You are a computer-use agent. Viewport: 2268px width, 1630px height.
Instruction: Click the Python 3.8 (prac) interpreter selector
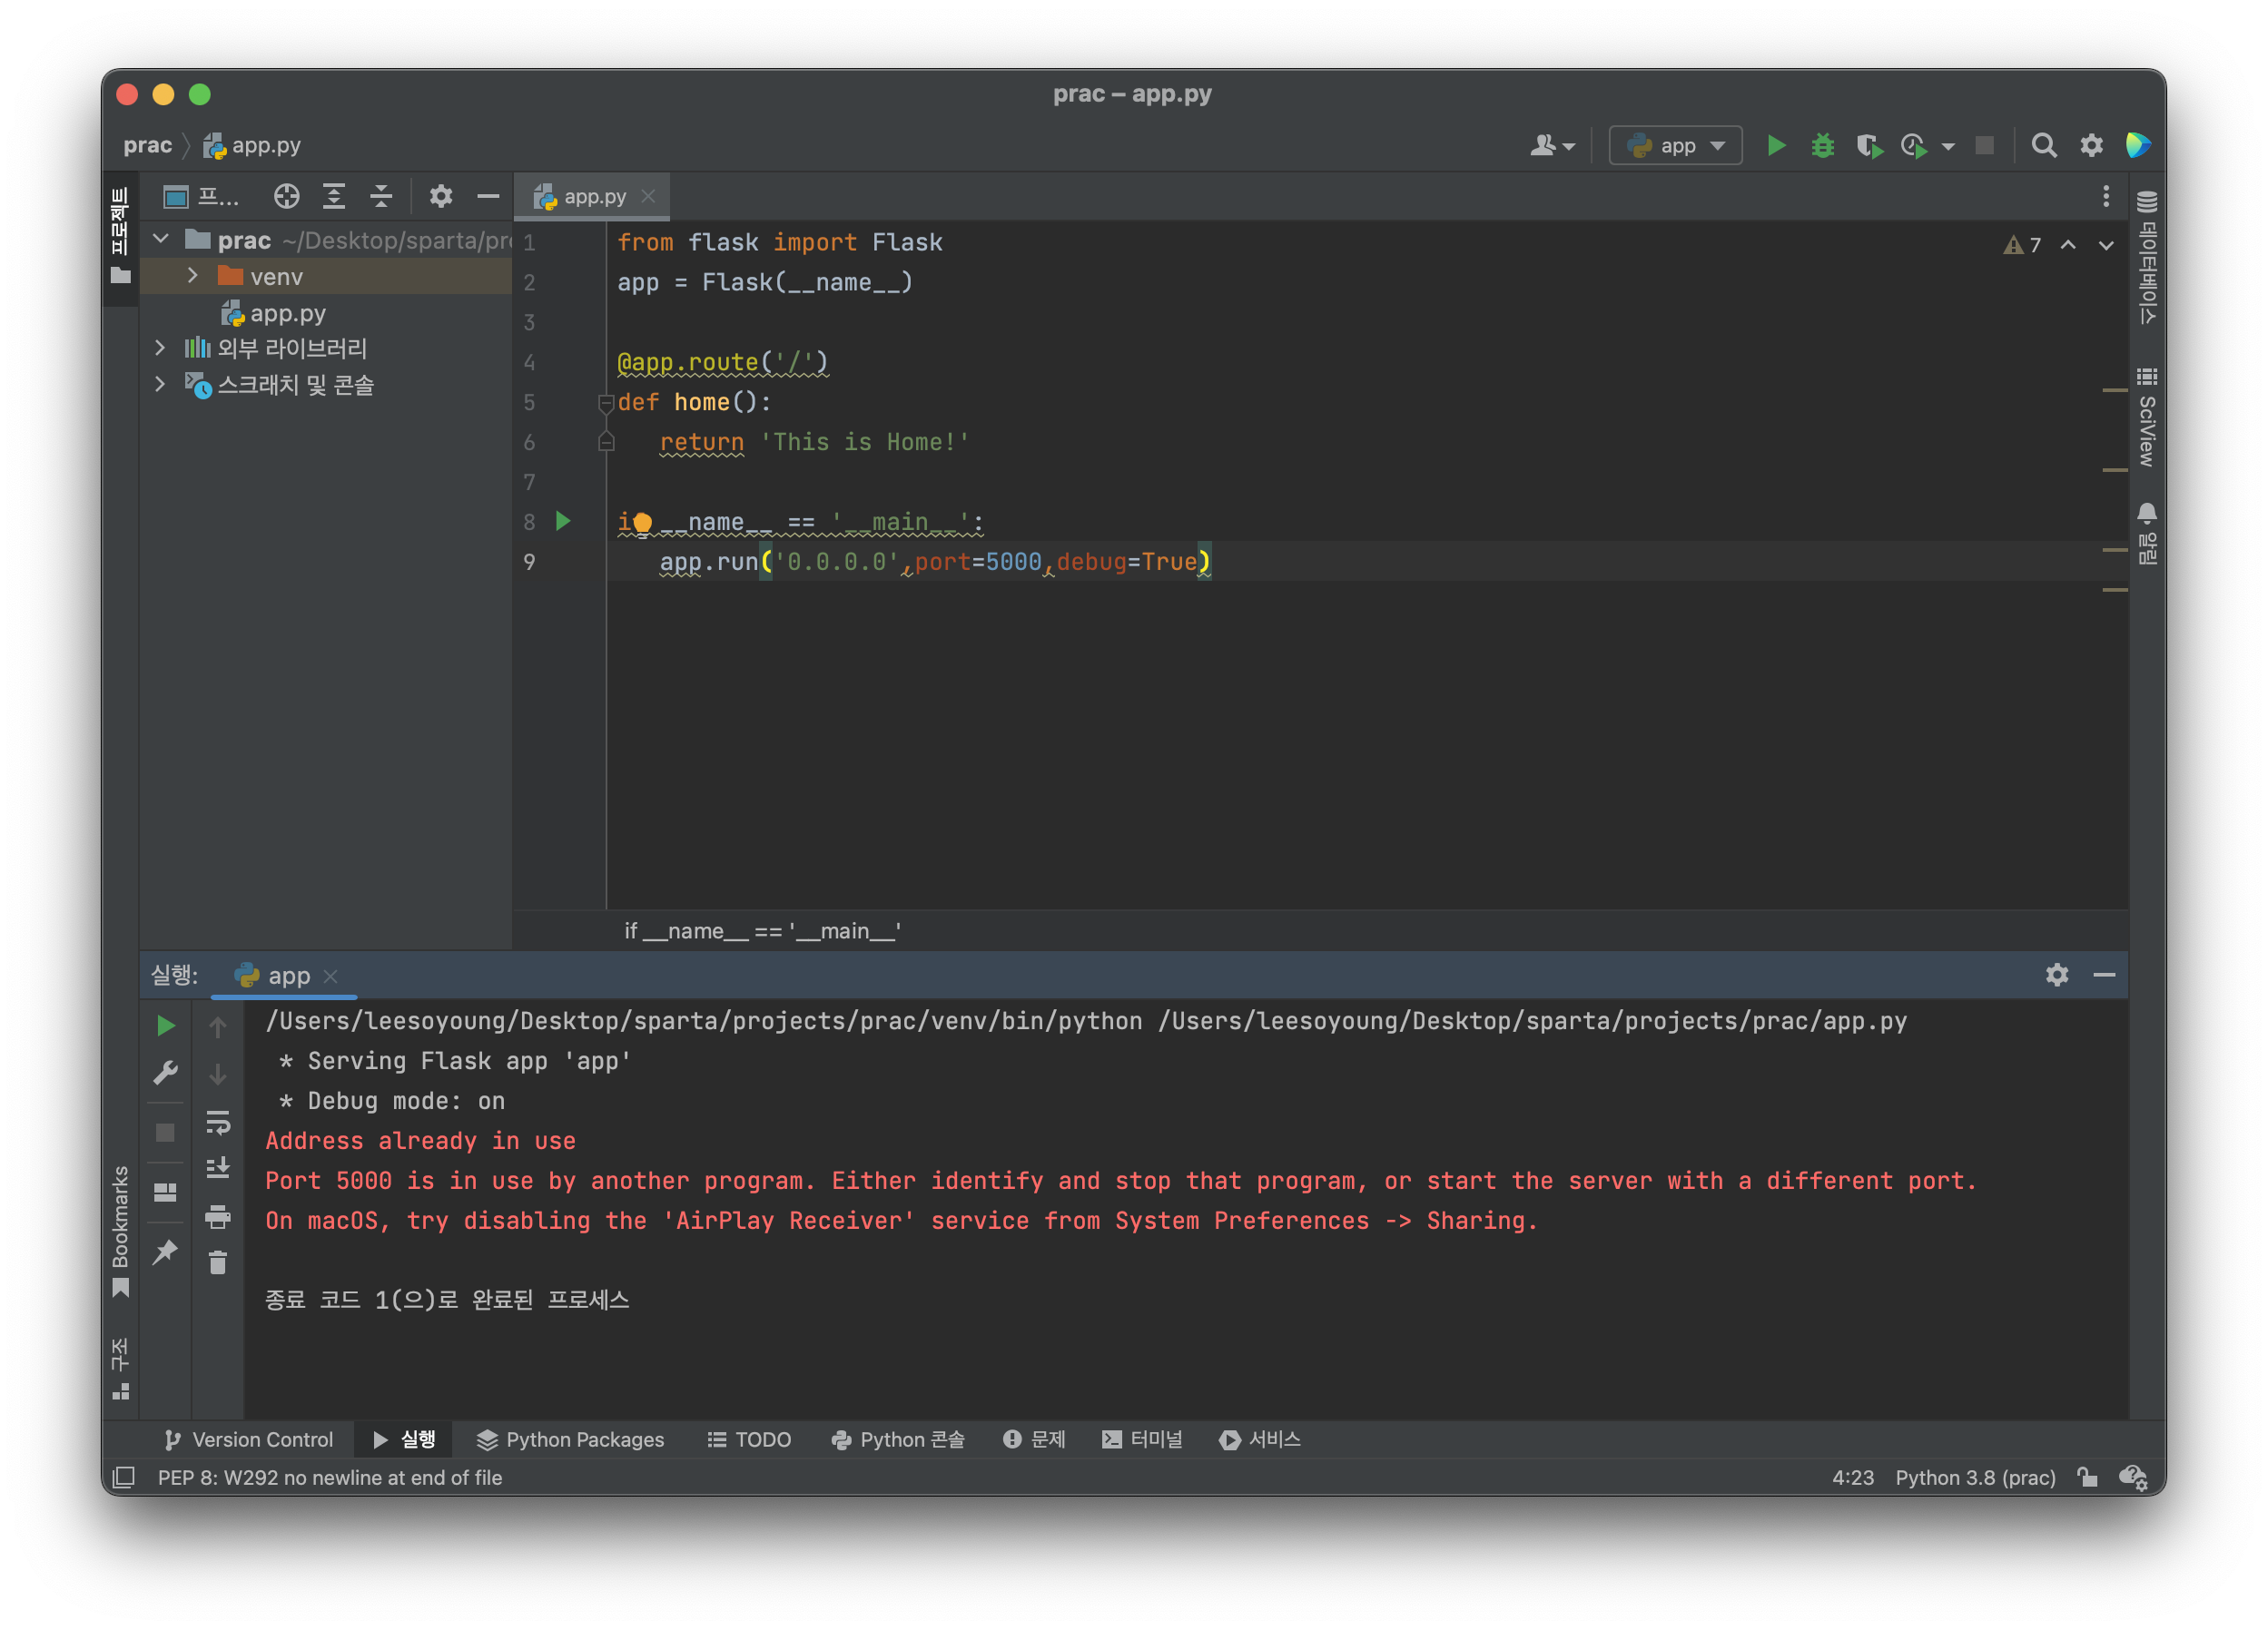point(1975,1478)
